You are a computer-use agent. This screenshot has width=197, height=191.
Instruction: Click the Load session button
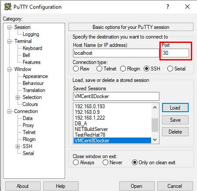tap(175, 108)
